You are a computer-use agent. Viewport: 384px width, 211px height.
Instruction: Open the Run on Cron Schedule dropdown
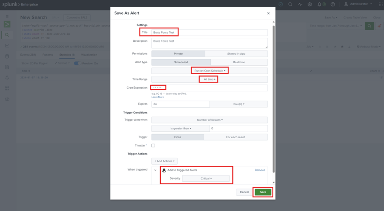tap(210, 71)
